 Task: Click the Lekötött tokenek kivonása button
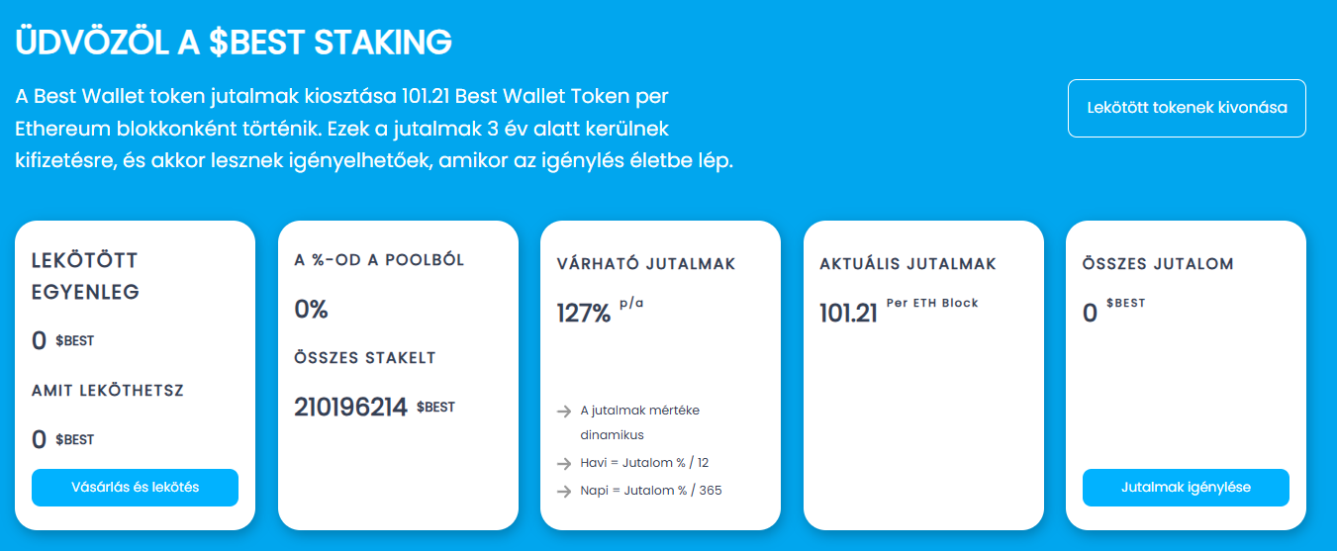(1187, 108)
